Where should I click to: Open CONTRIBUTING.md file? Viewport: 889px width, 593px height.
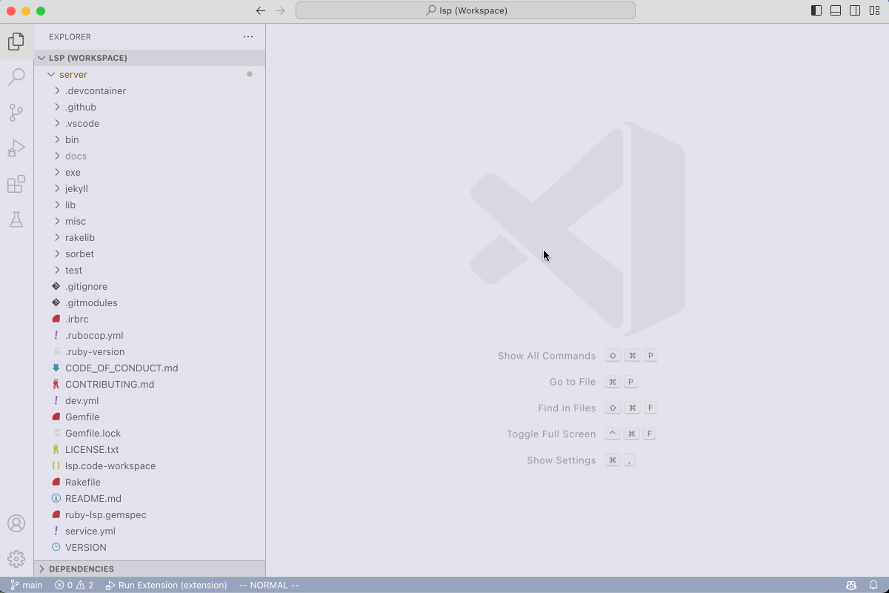coord(150,384)
